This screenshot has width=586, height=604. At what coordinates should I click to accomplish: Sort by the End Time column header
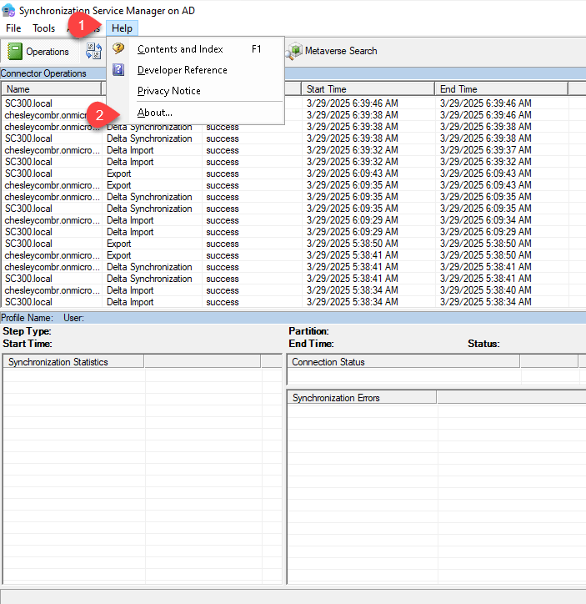[500, 89]
